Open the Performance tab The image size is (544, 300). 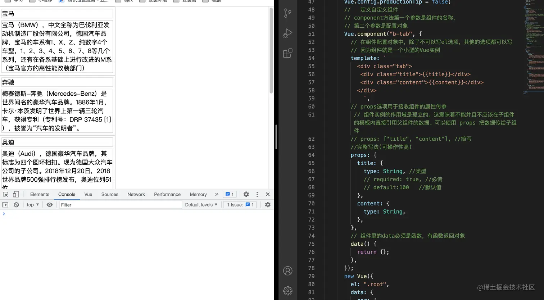pyautogui.click(x=167, y=194)
